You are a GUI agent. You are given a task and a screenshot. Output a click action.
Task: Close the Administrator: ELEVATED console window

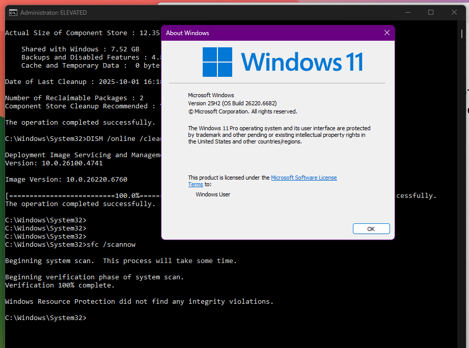454,13
